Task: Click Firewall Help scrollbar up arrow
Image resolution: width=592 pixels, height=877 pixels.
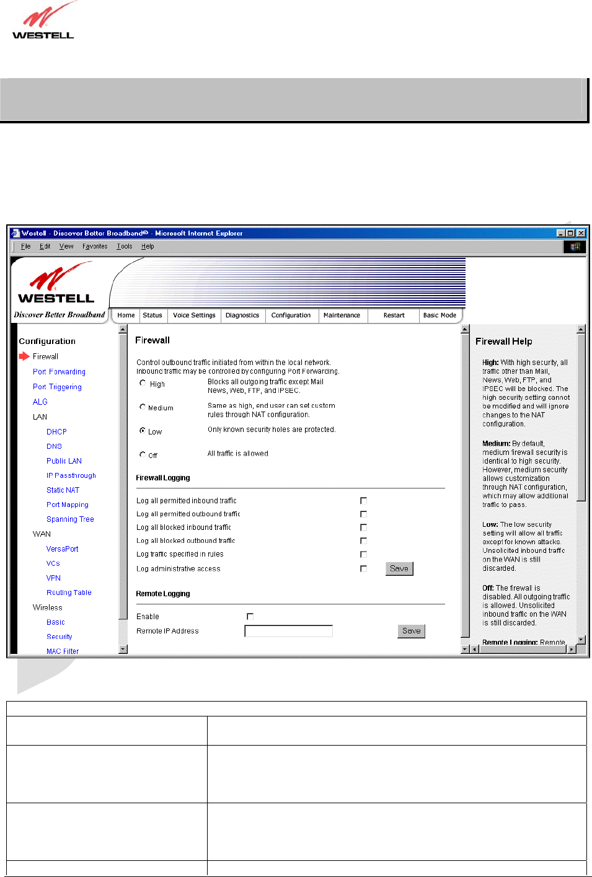Action: pyautogui.click(x=581, y=329)
